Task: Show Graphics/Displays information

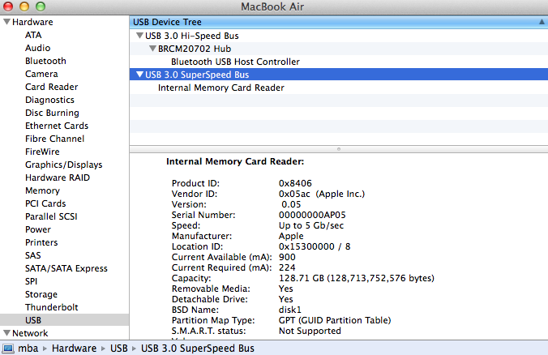Action: point(63,165)
